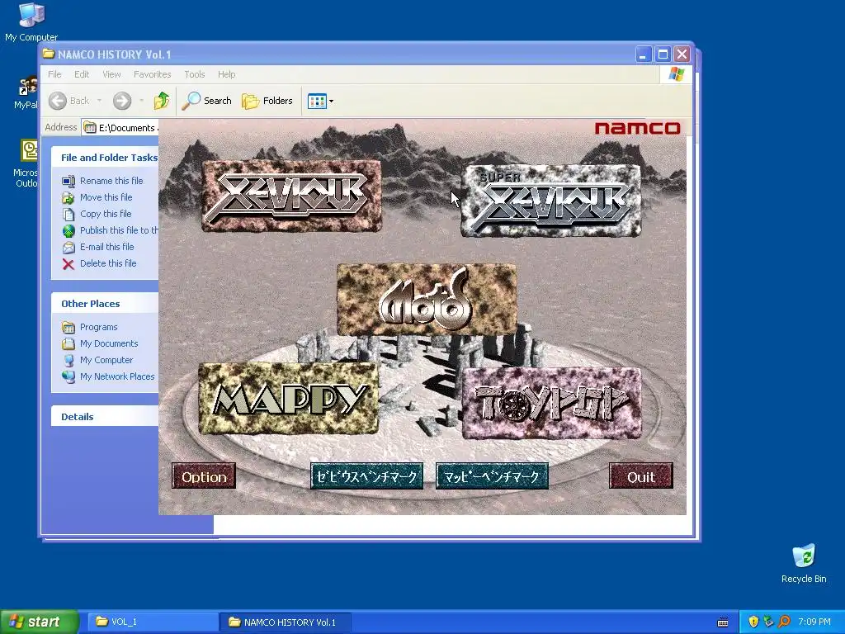The height and width of the screenshot is (634, 845).
Task: Go to Programs in Other Places
Action: click(x=99, y=327)
